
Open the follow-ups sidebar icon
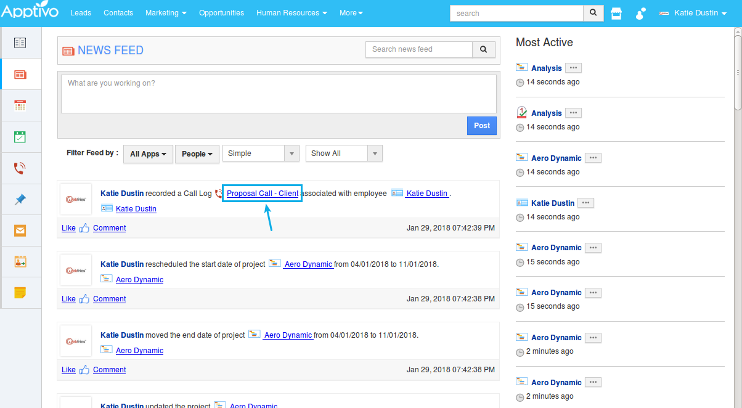pyautogui.click(x=20, y=262)
